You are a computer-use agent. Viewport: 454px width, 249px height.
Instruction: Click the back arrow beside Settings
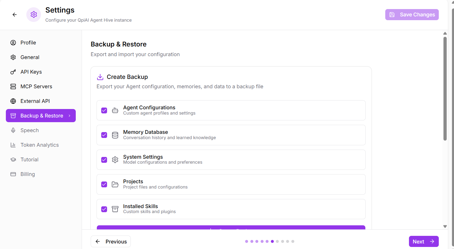coord(15,15)
